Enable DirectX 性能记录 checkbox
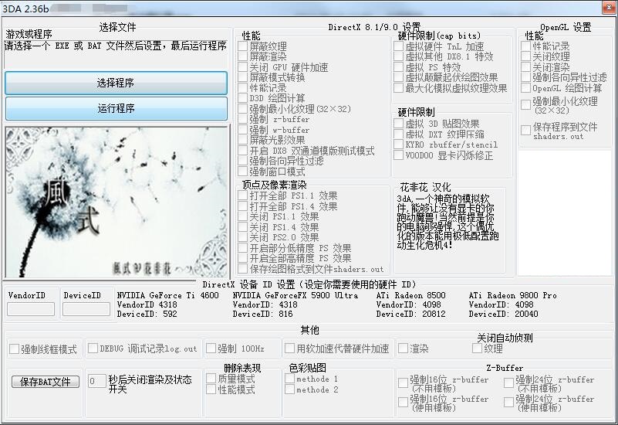 243,87
